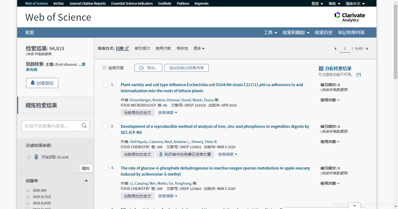Select checkbox for result 2 SEC-ICP-MS article

point(106,126)
